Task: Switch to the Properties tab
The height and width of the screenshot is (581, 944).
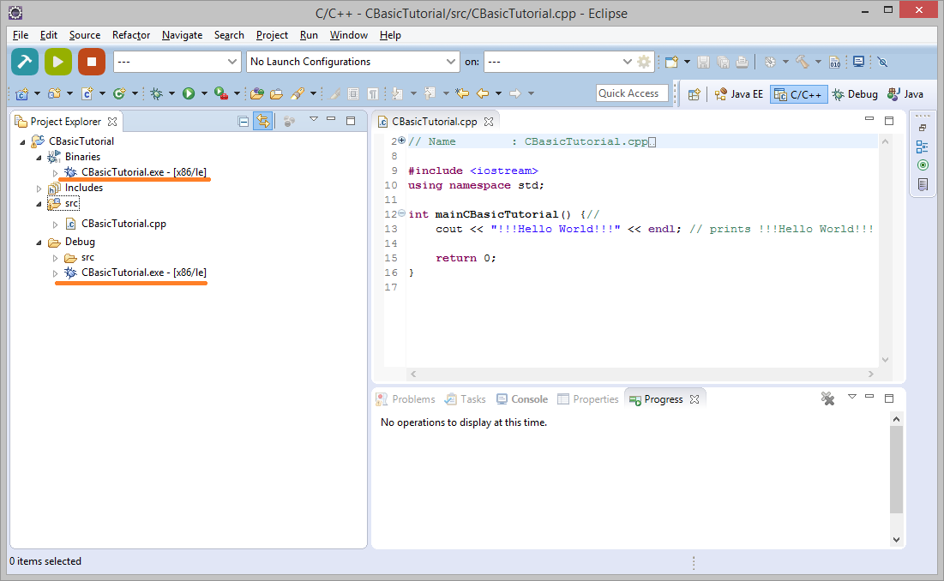Action: (x=588, y=399)
